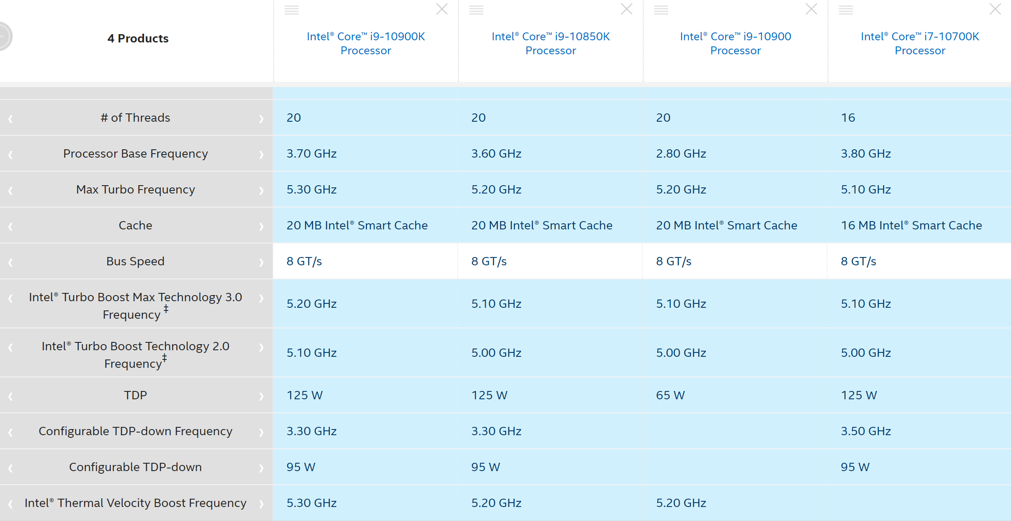Click left chevron on Configurable TDP-down row
This screenshot has width=1011, height=521.
11,468
